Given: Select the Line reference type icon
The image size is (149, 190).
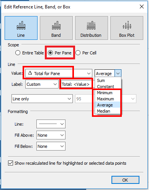Looking at the screenshot, I should 21,28.
